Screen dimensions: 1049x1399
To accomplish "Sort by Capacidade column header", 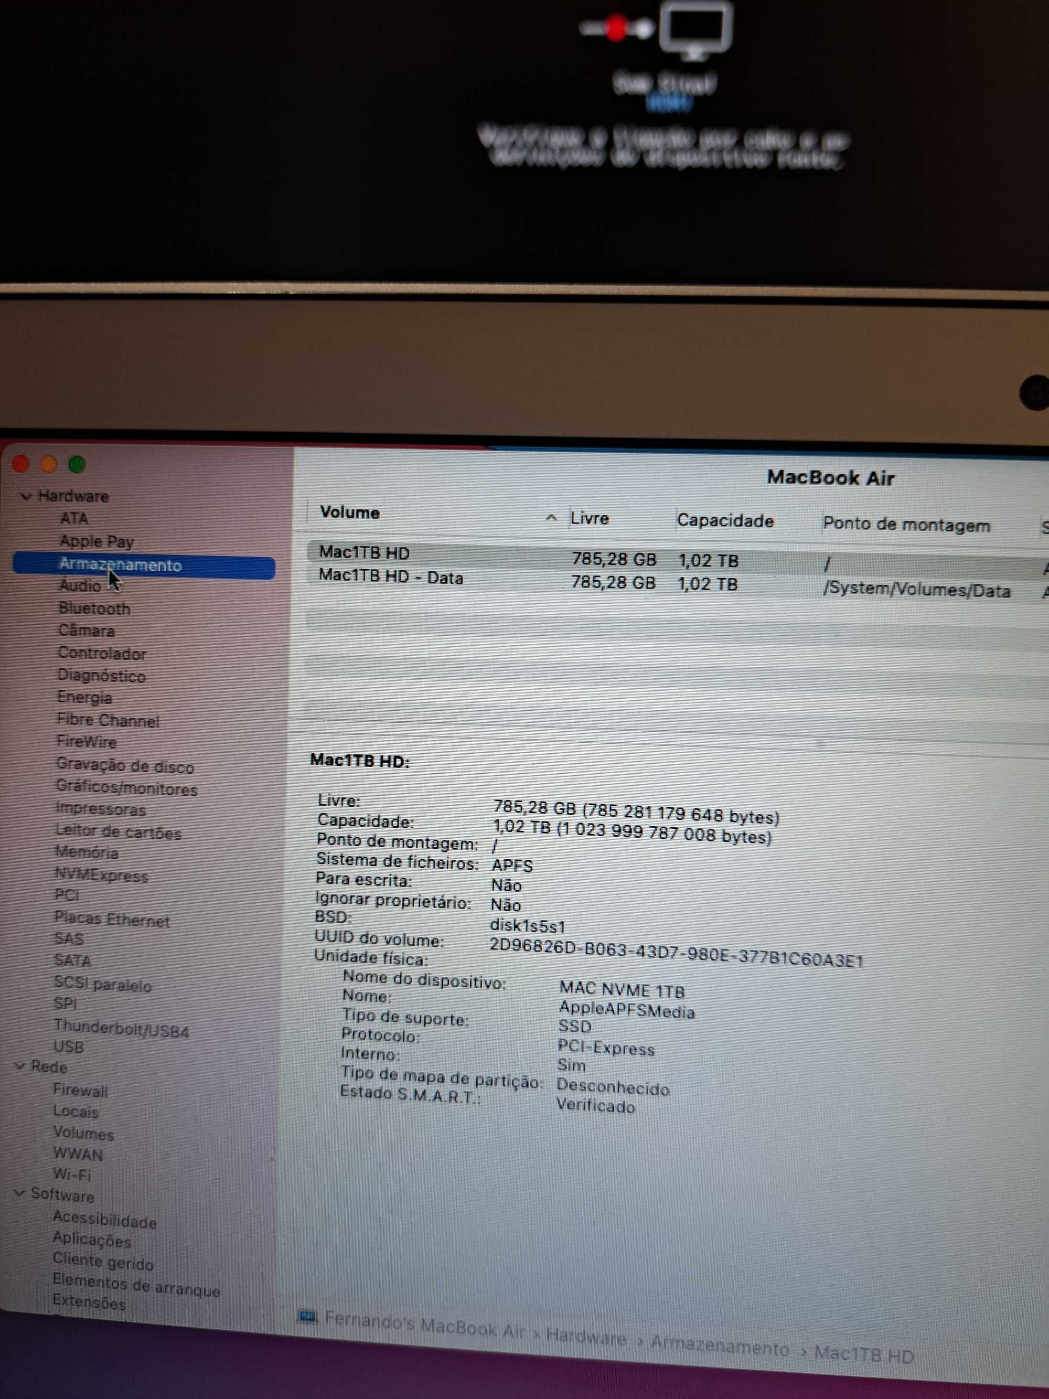I will 725,520.
